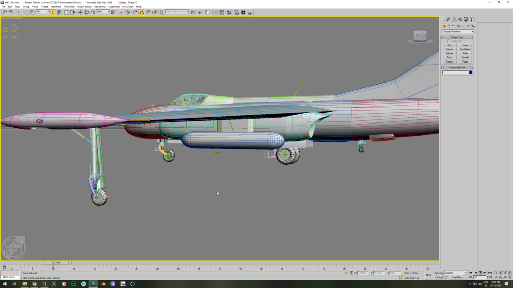513x288 pixels.
Task: Open the key 'Selected' dropdown
Action: click(456, 273)
